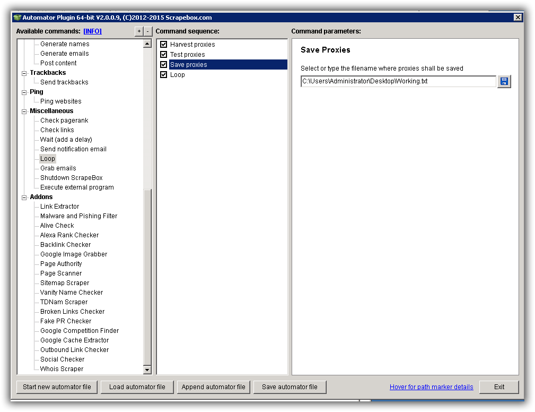Click the save file browse icon
The width and height of the screenshot is (535, 412).
pyautogui.click(x=504, y=81)
